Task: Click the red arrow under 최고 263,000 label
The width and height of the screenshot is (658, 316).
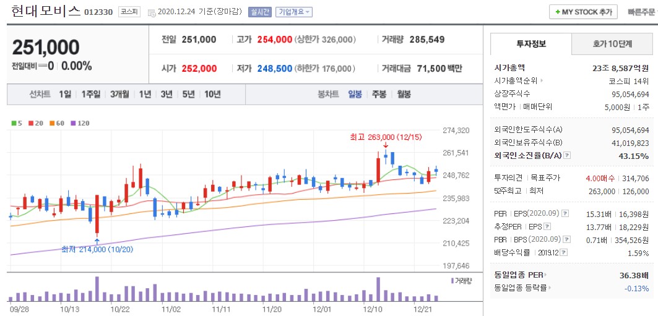Action: pyautogui.click(x=386, y=145)
